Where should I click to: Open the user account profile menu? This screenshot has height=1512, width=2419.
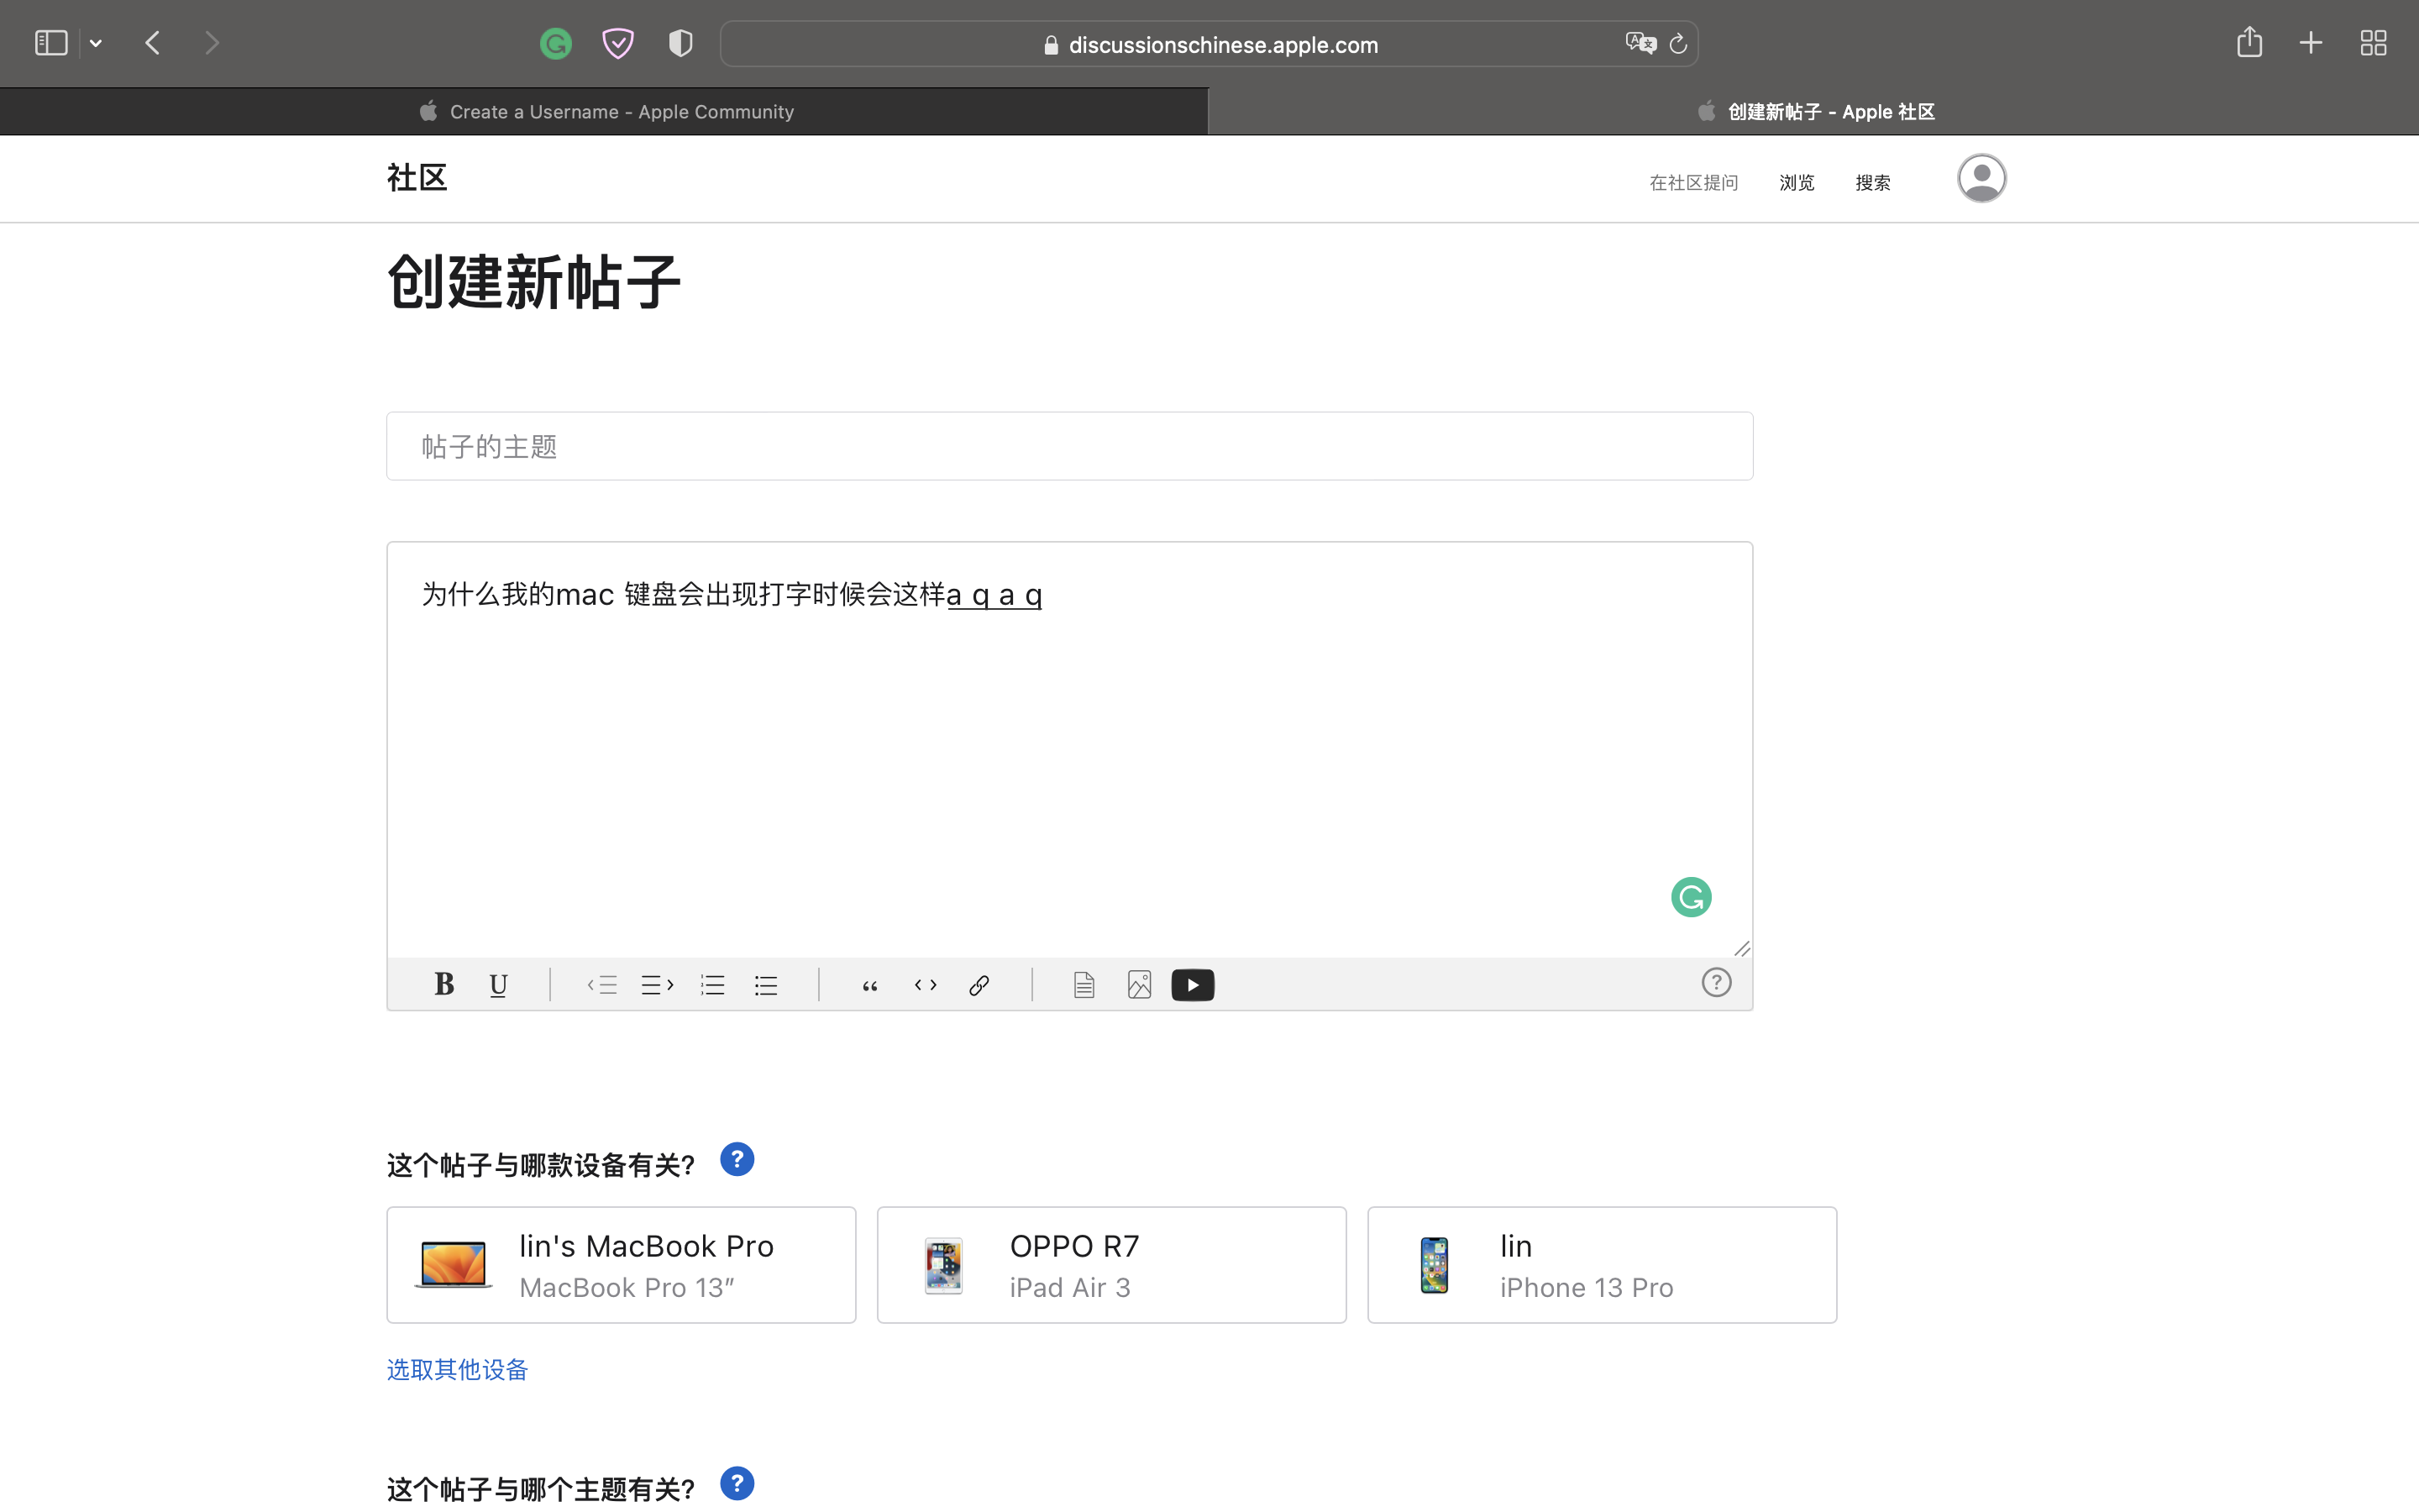[x=1981, y=178]
